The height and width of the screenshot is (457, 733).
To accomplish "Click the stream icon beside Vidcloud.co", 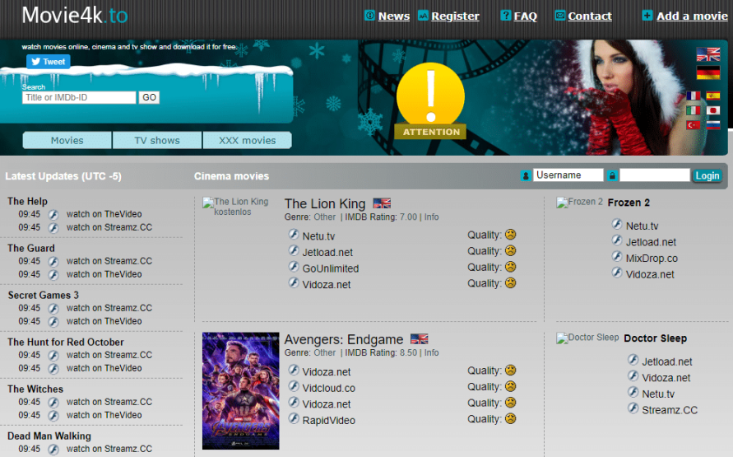I will tap(294, 386).
